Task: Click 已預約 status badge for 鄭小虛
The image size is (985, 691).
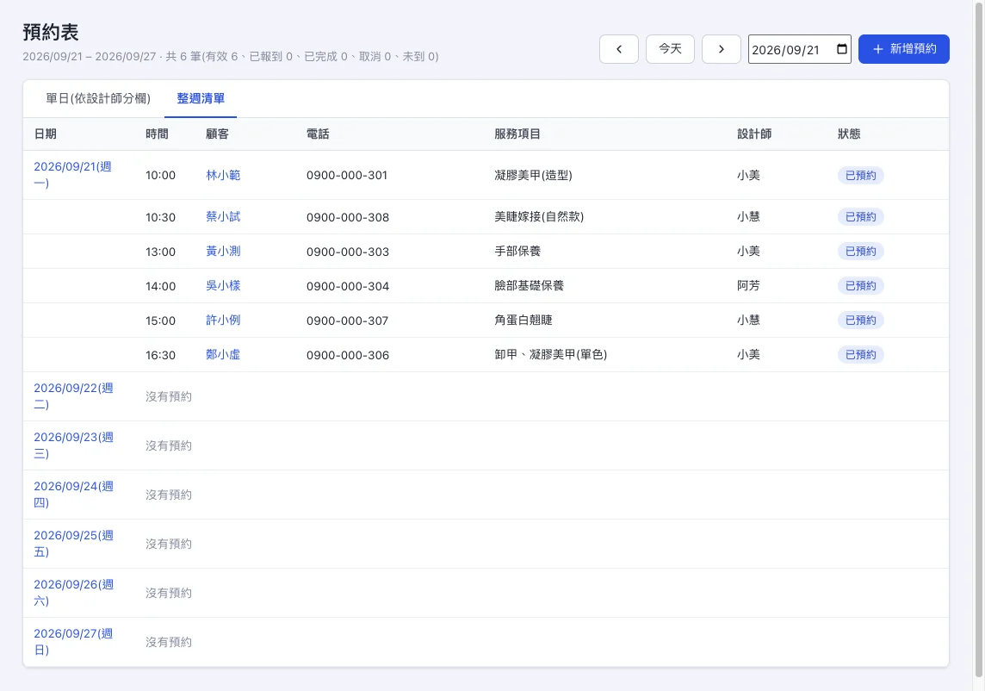Action: [x=861, y=355]
